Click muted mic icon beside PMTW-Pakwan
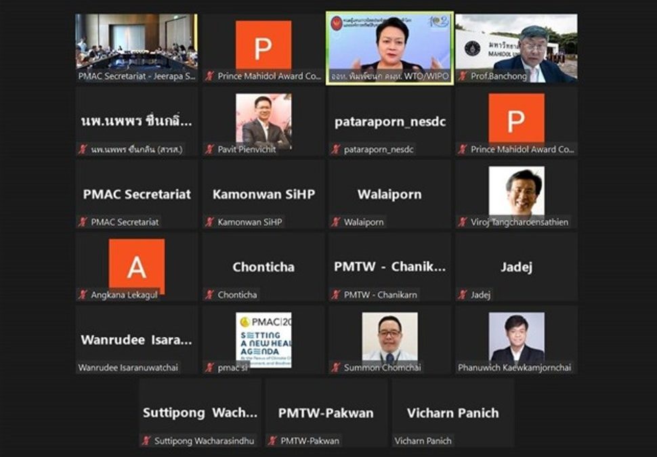Screen dimensions: 657x457 [x=272, y=441]
